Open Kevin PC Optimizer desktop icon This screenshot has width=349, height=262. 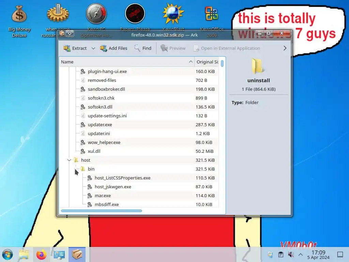[x=96, y=14]
